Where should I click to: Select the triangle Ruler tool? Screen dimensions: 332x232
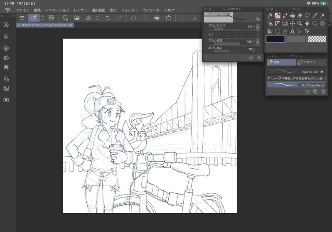(278, 23)
